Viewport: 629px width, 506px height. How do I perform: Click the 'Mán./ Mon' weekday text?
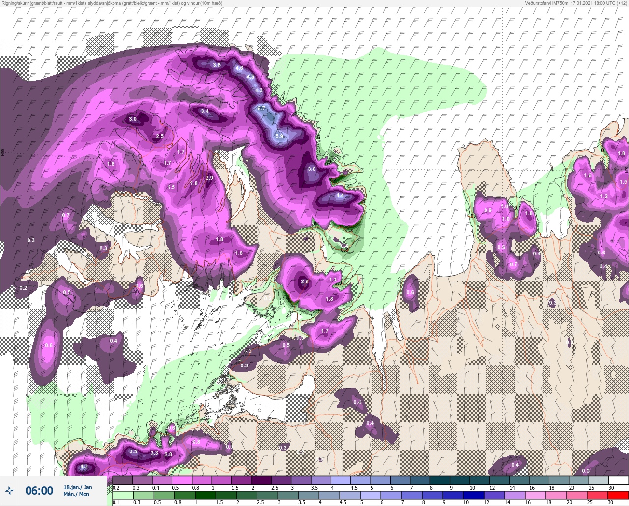(76, 494)
